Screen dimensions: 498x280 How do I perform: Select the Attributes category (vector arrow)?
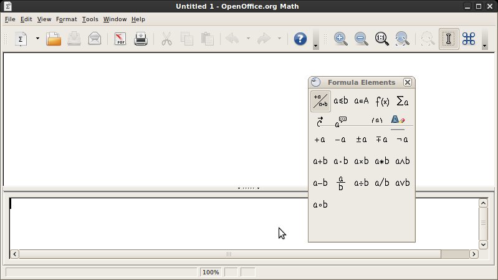[320, 122]
